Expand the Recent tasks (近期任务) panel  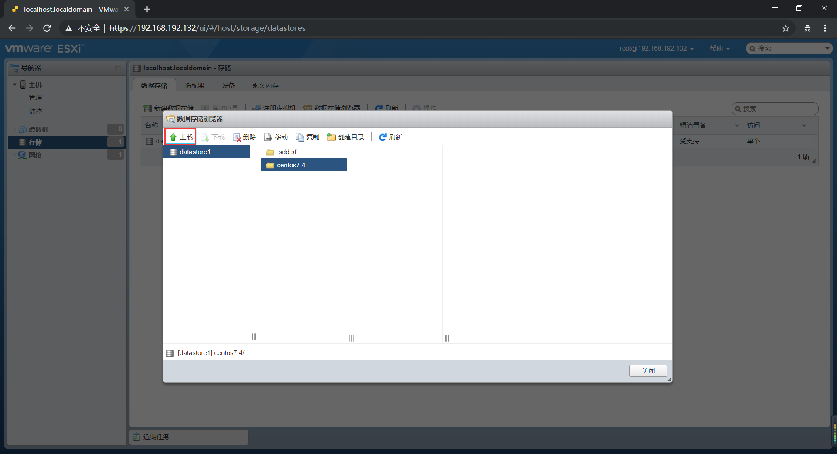click(189, 437)
